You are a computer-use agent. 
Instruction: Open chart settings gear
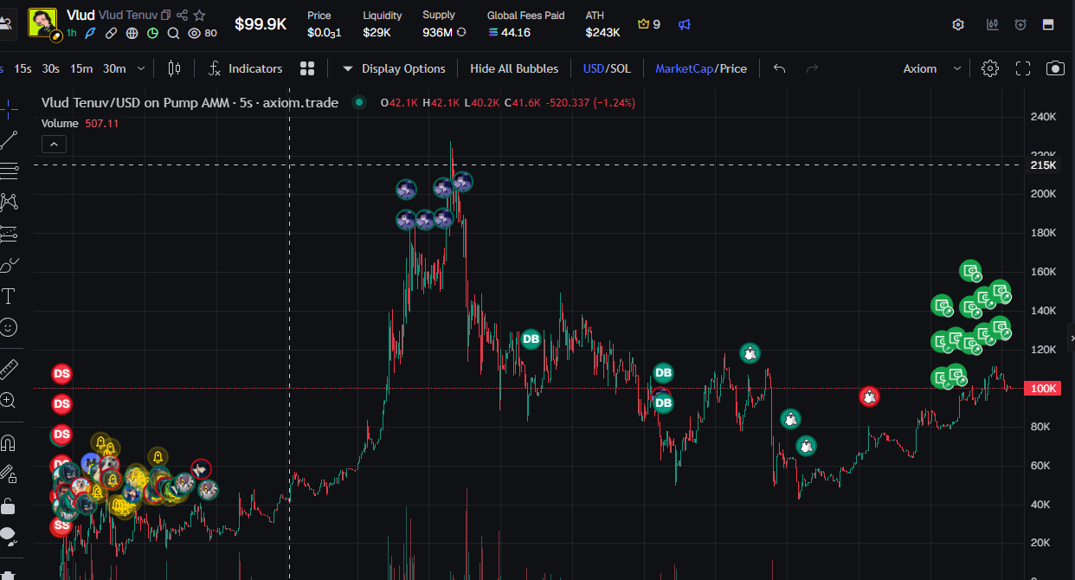pos(990,68)
